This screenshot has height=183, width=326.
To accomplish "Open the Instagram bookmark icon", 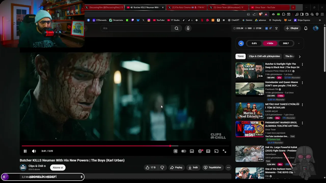I will coord(149,20).
